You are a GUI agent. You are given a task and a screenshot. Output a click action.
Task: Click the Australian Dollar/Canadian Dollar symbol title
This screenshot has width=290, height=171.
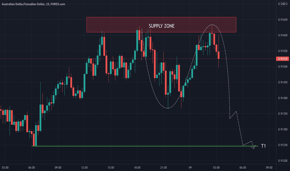point(33,4)
